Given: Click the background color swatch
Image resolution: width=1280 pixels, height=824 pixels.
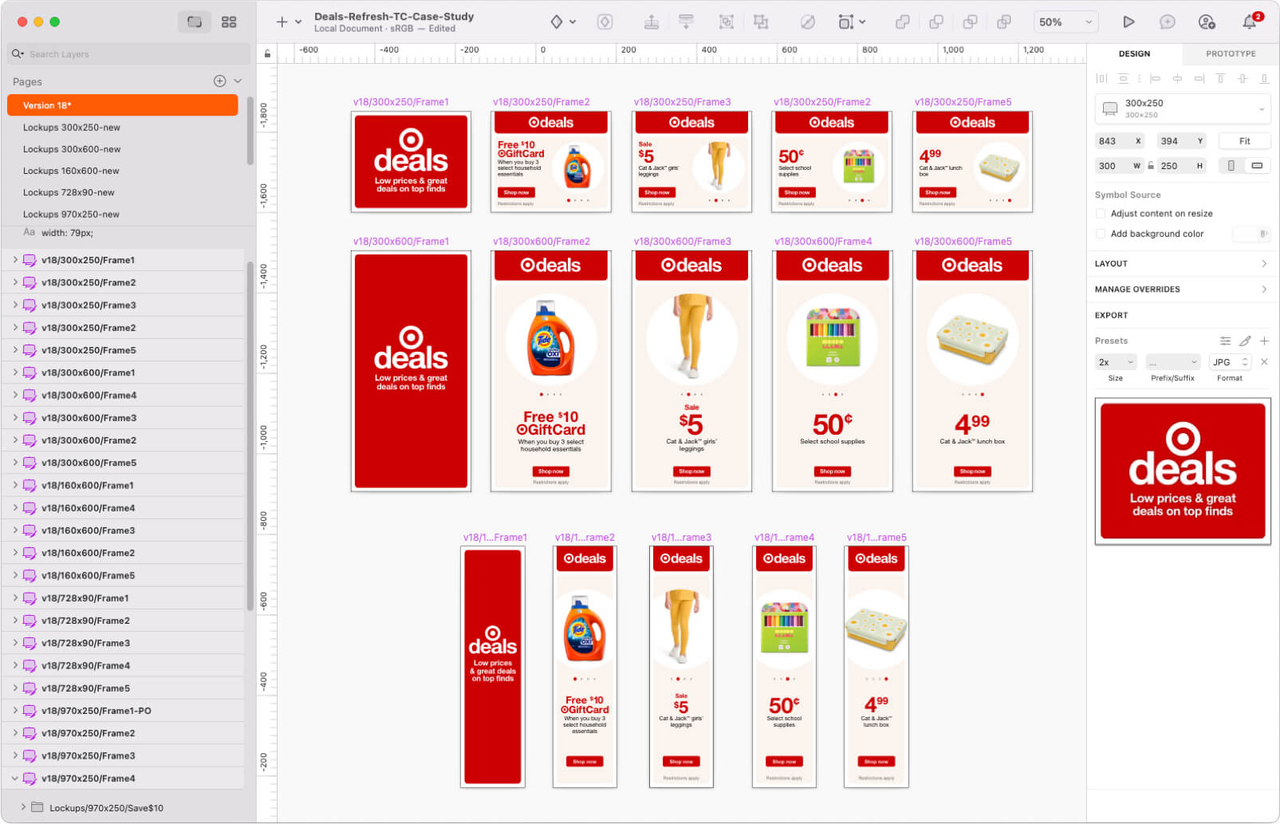Looking at the screenshot, I should 1250,234.
